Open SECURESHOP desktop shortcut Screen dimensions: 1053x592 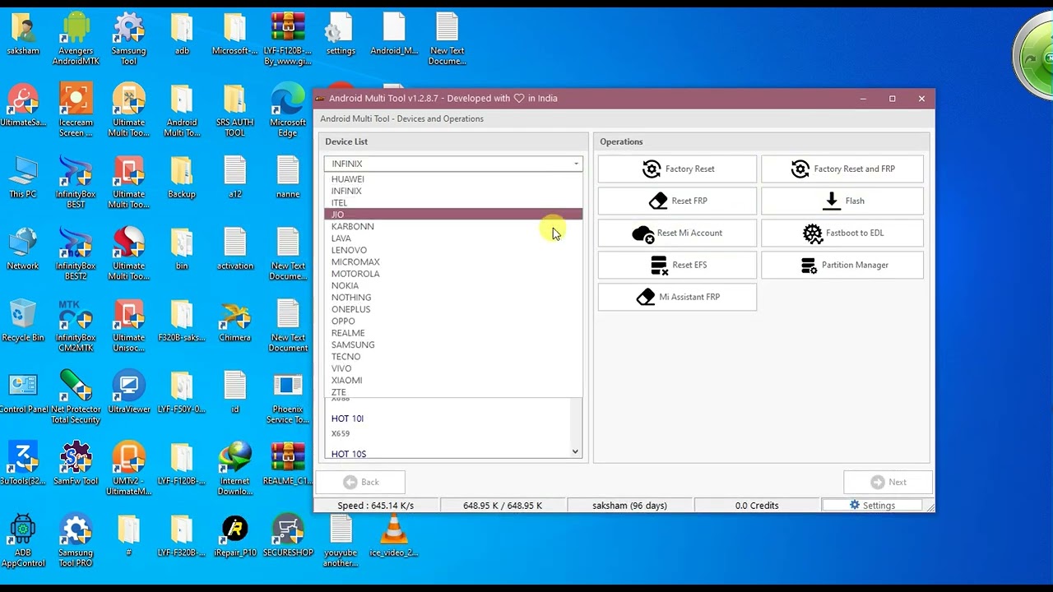pyautogui.click(x=288, y=535)
